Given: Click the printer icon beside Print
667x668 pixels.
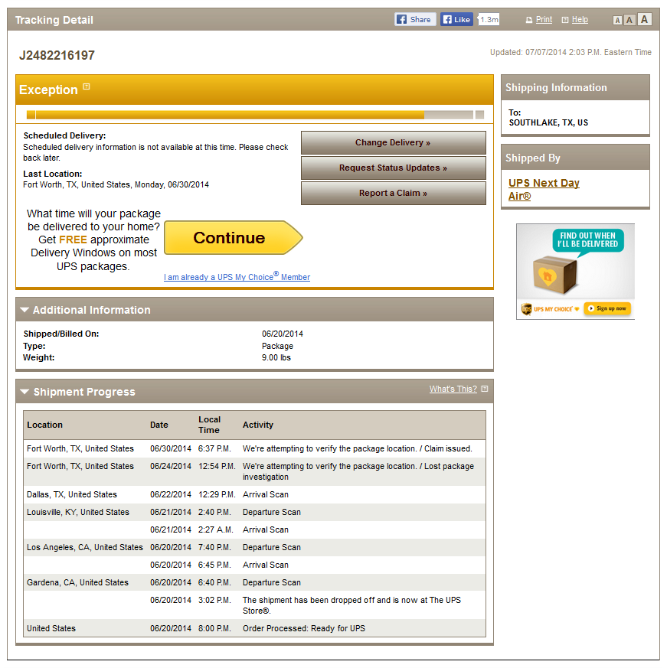Looking at the screenshot, I should 529,20.
